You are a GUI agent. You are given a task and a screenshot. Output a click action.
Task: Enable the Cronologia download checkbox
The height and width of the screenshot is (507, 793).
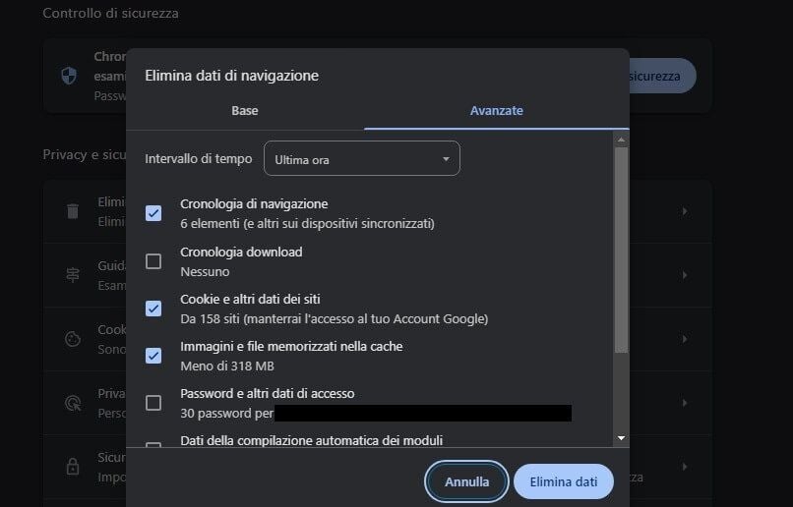click(153, 261)
